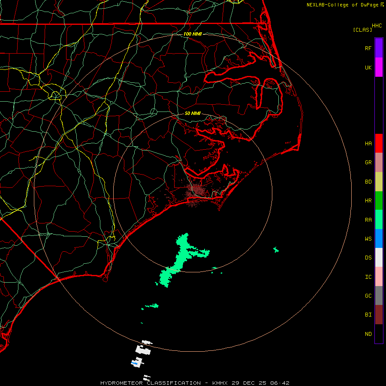The image size is (386, 386).
Task: Click the RA legend label
Action: click(368, 220)
